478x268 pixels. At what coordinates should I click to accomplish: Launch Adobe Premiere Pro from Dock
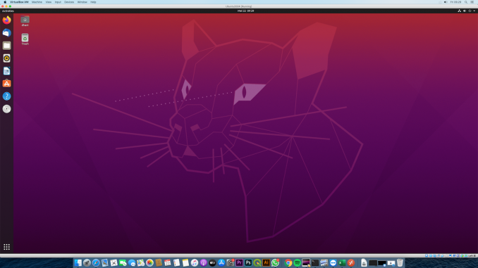(x=239, y=263)
